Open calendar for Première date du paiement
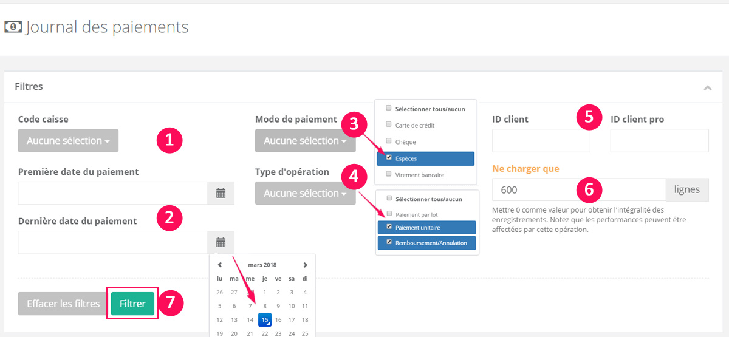The width and height of the screenshot is (729, 337). click(x=221, y=193)
